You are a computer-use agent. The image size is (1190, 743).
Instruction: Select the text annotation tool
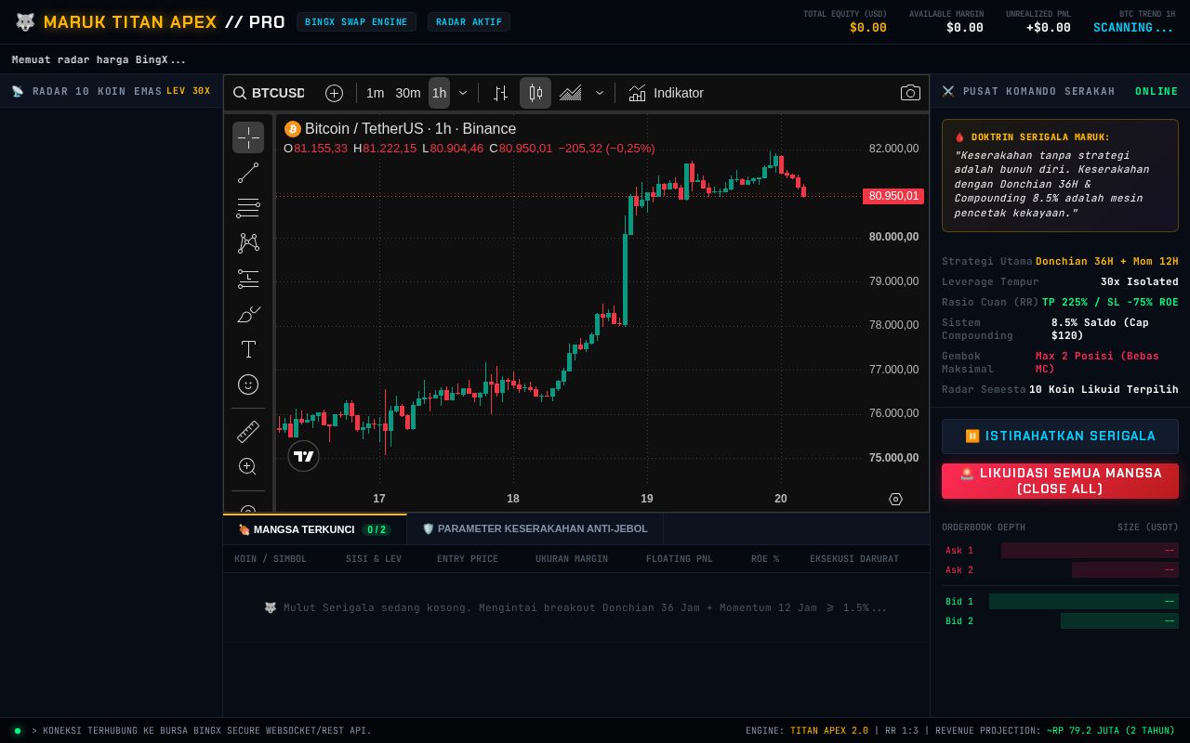(248, 349)
